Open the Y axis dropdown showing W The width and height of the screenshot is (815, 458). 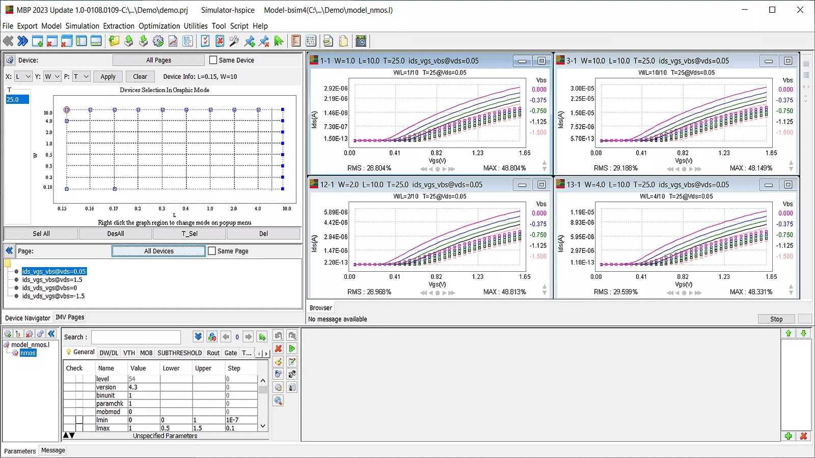pyautogui.click(x=53, y=76)
